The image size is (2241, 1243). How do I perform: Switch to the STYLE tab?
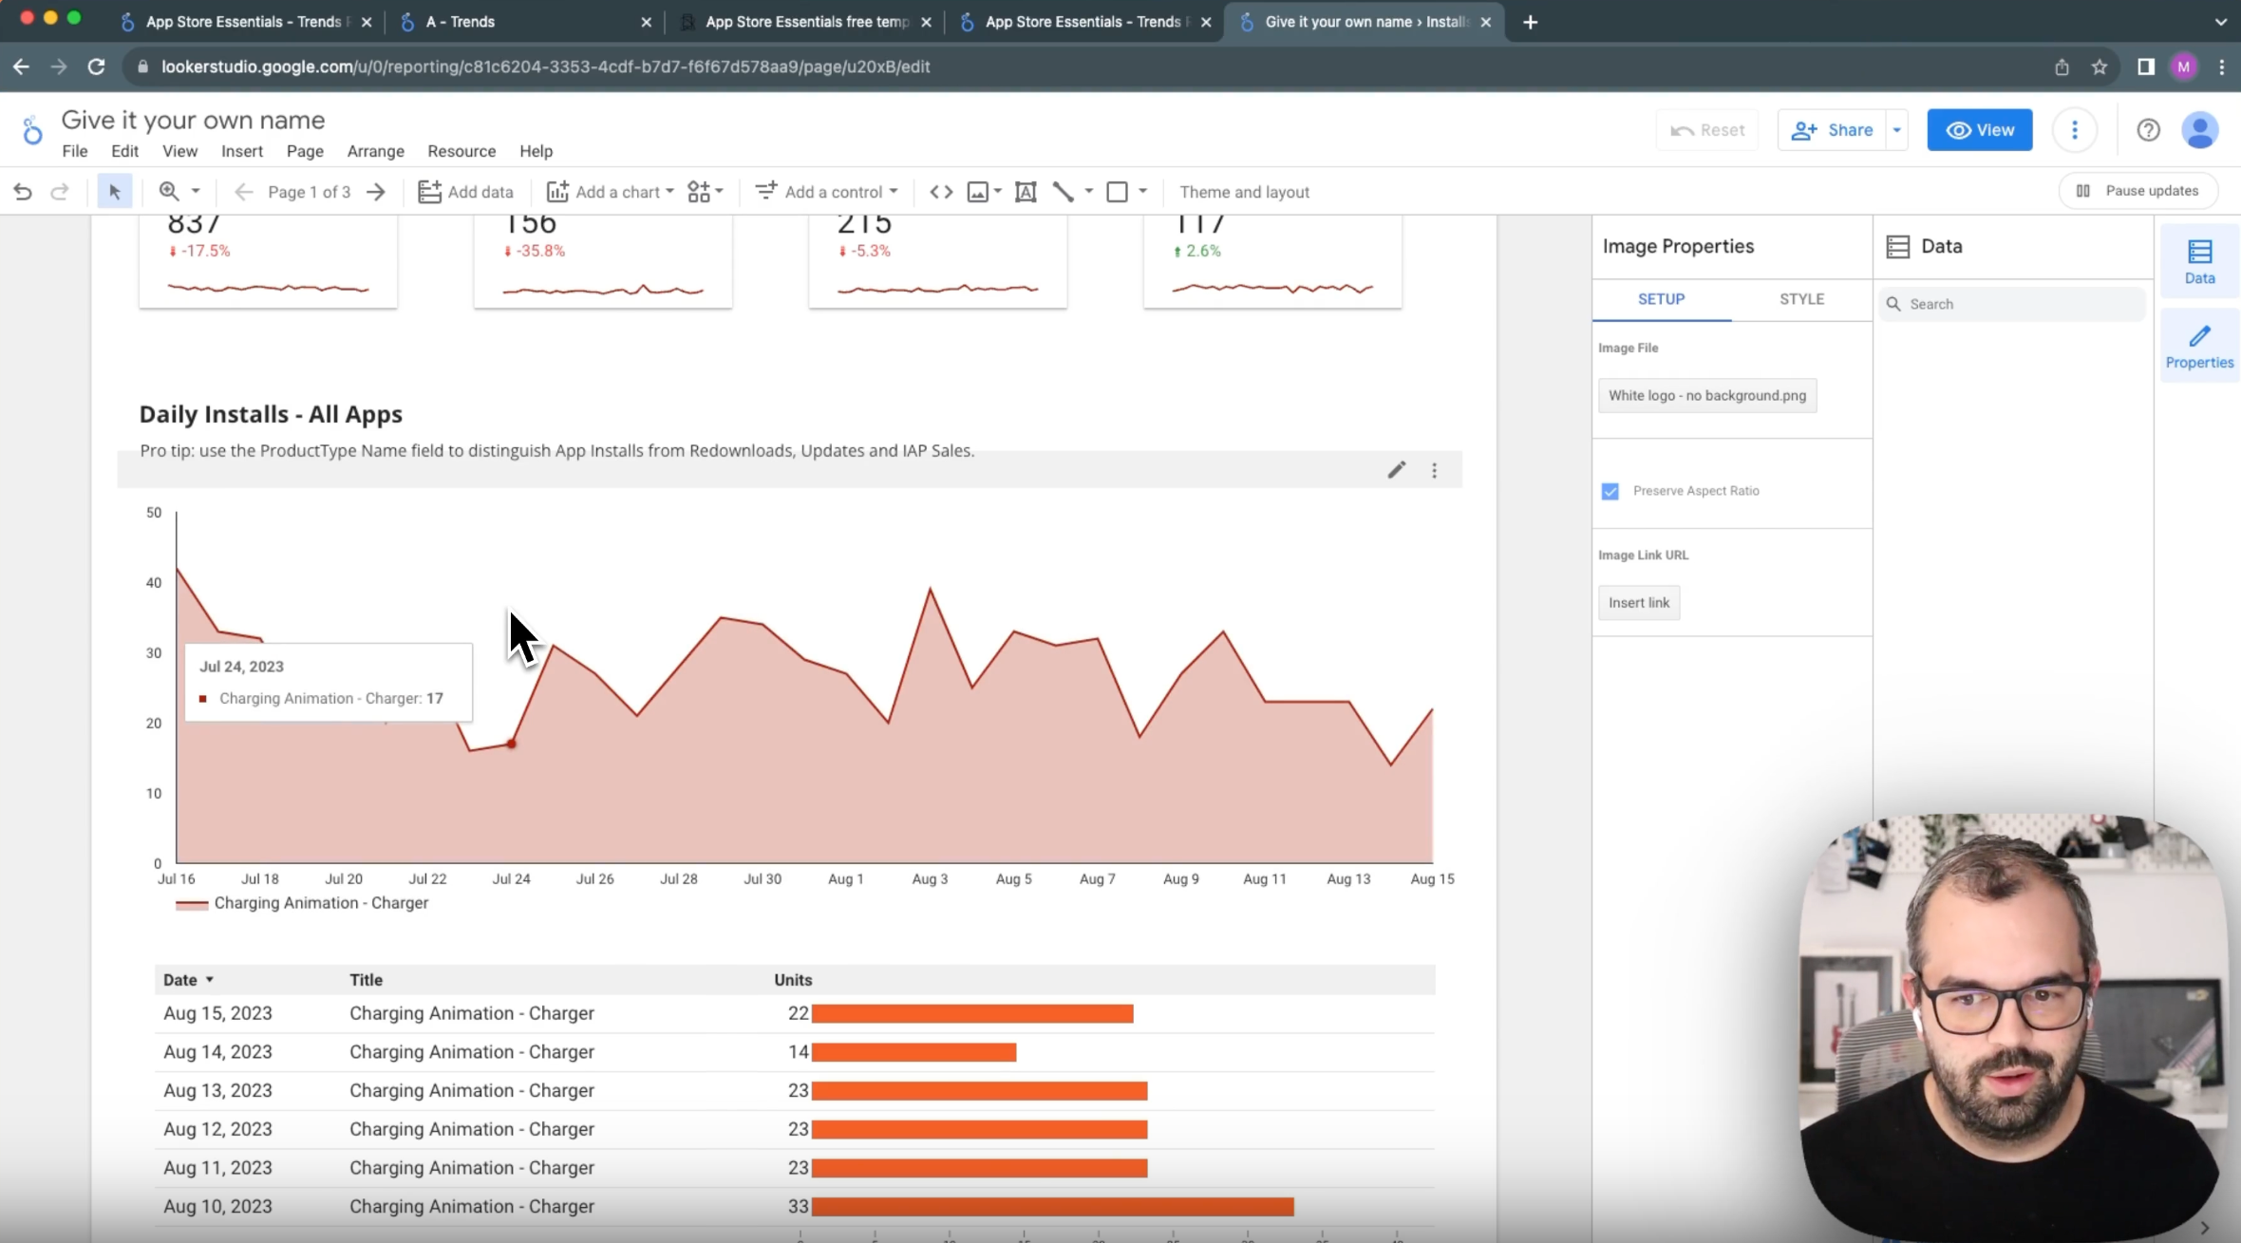pyautogui.click(x=1801, y=299)
